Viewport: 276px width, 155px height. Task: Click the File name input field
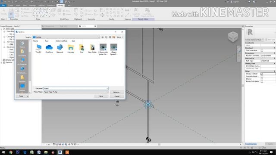(x=76, y=88)
